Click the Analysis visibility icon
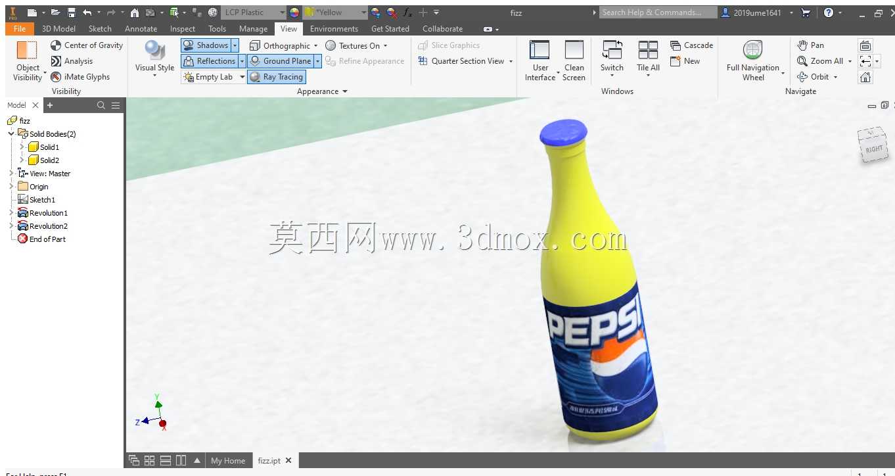 click(57, 61)
